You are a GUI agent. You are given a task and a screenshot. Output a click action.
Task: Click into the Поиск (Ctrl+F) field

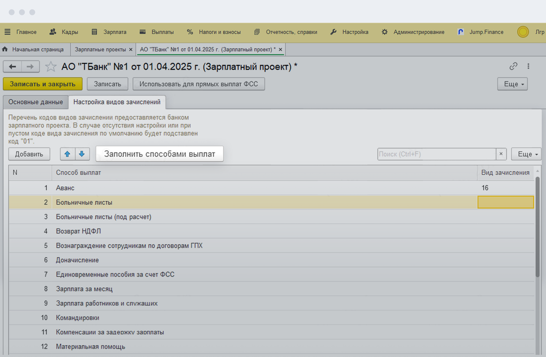437,154
